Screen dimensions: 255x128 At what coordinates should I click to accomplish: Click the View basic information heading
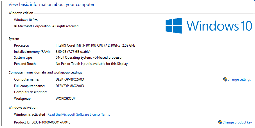click(51, 4)
